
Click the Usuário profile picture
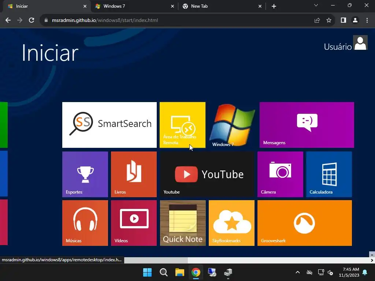click(360, 43)
